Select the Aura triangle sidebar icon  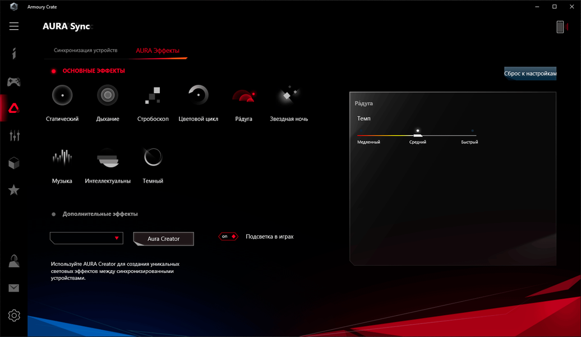click(14, 108)
